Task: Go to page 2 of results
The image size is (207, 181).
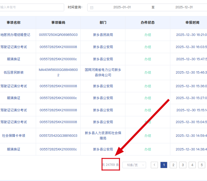Action: pyautogui.click(x=173, y=165)
